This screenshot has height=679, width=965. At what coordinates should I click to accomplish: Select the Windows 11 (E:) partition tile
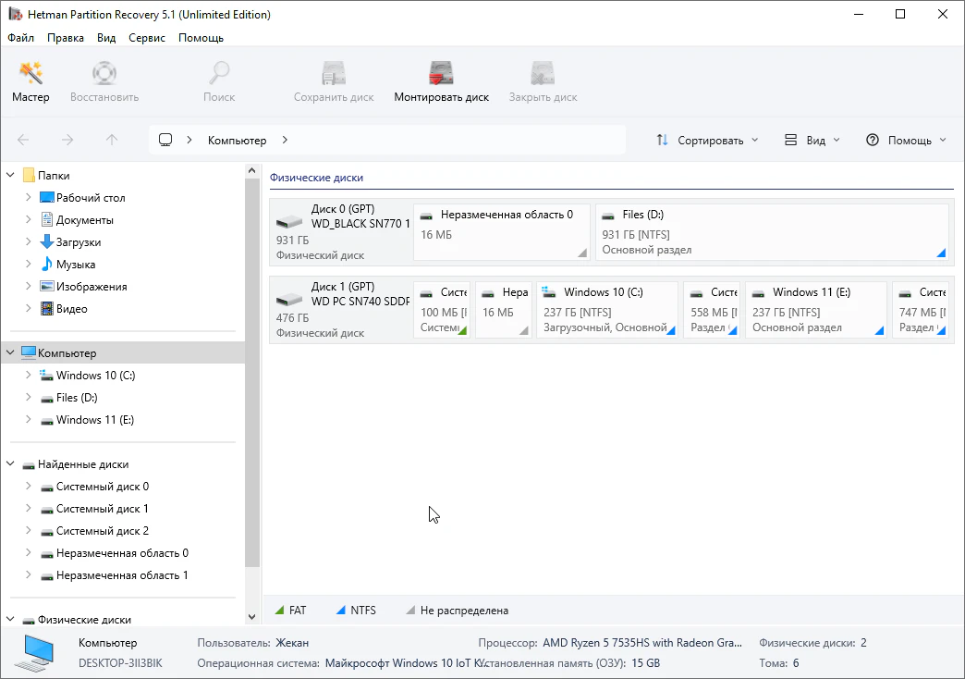815,310
